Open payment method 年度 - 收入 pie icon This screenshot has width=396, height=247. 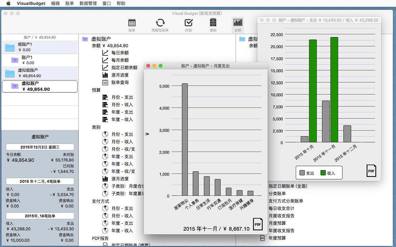[x=105, y=231]
